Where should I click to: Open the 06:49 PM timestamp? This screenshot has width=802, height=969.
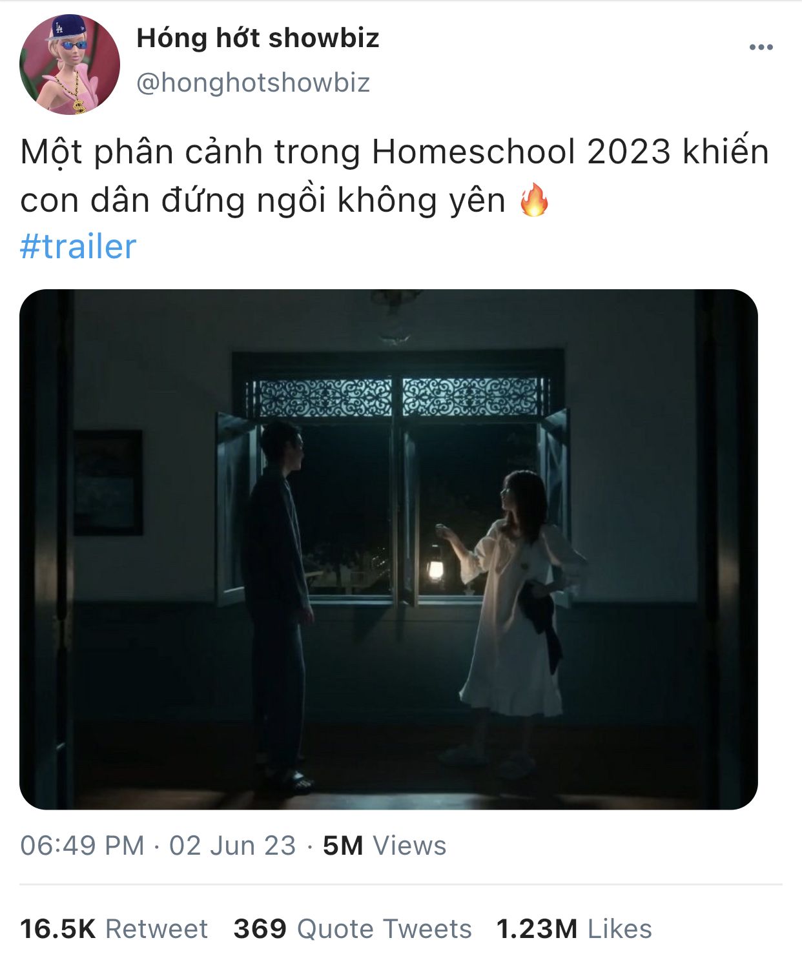click(82, 845)
